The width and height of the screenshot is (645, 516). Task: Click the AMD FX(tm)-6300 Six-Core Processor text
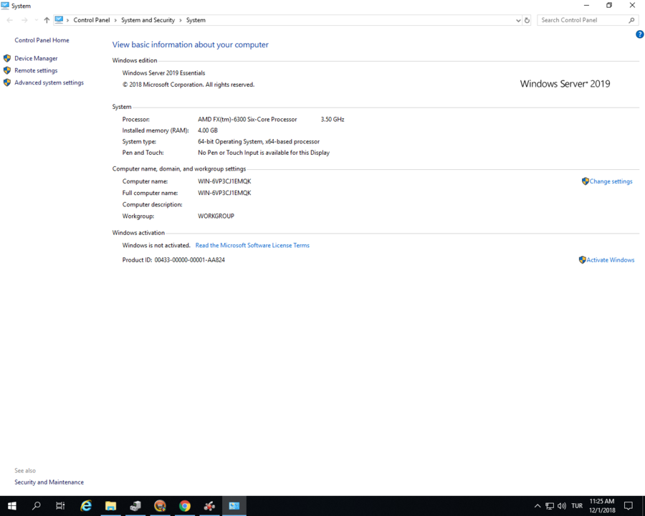(x=247, y=120)
